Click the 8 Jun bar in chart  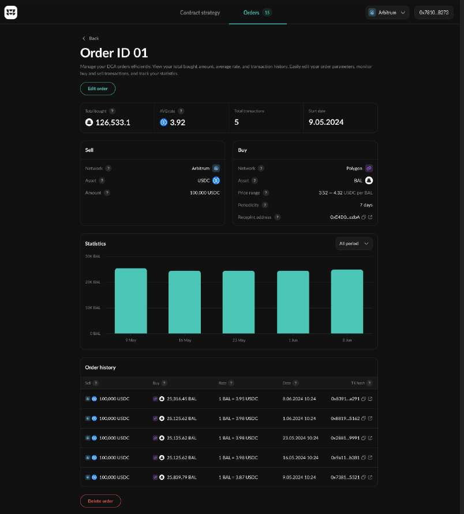point(347,301)
